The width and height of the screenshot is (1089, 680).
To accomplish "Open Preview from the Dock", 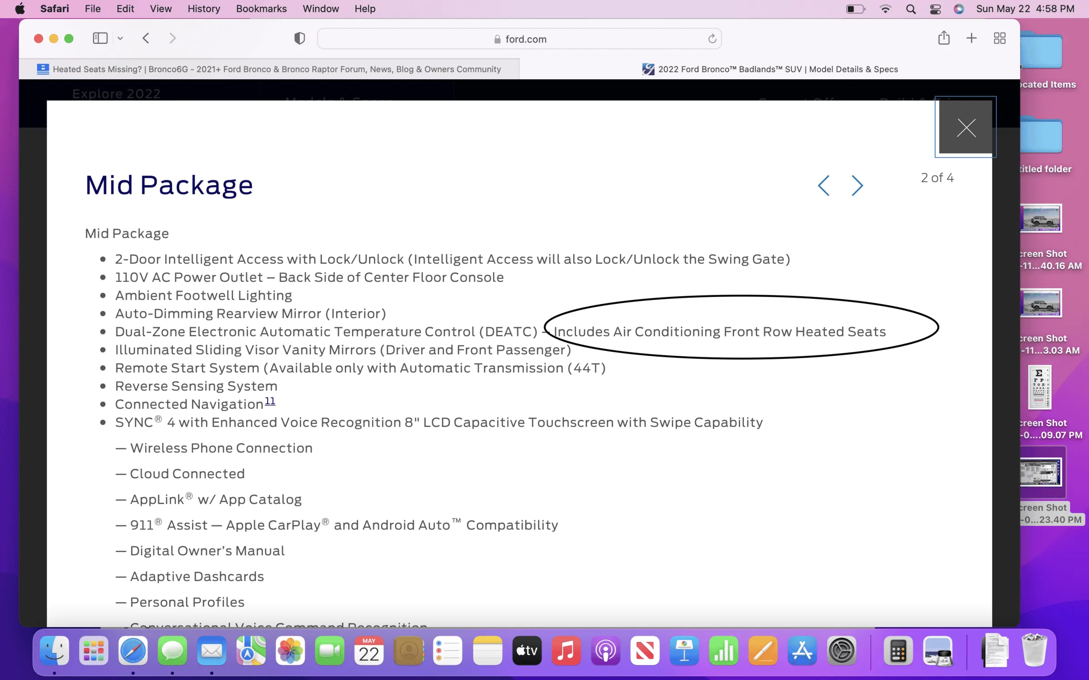I will point(937,651).
